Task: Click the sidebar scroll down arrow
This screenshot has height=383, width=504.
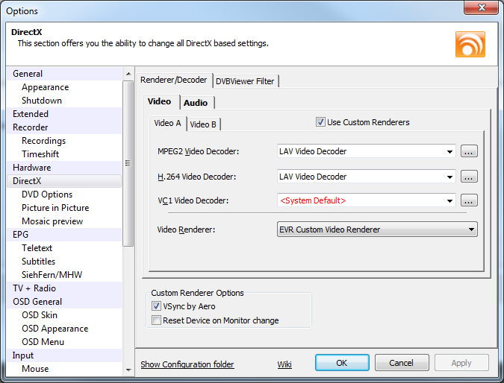Action: pyautogui.click(x=128, y=370)
